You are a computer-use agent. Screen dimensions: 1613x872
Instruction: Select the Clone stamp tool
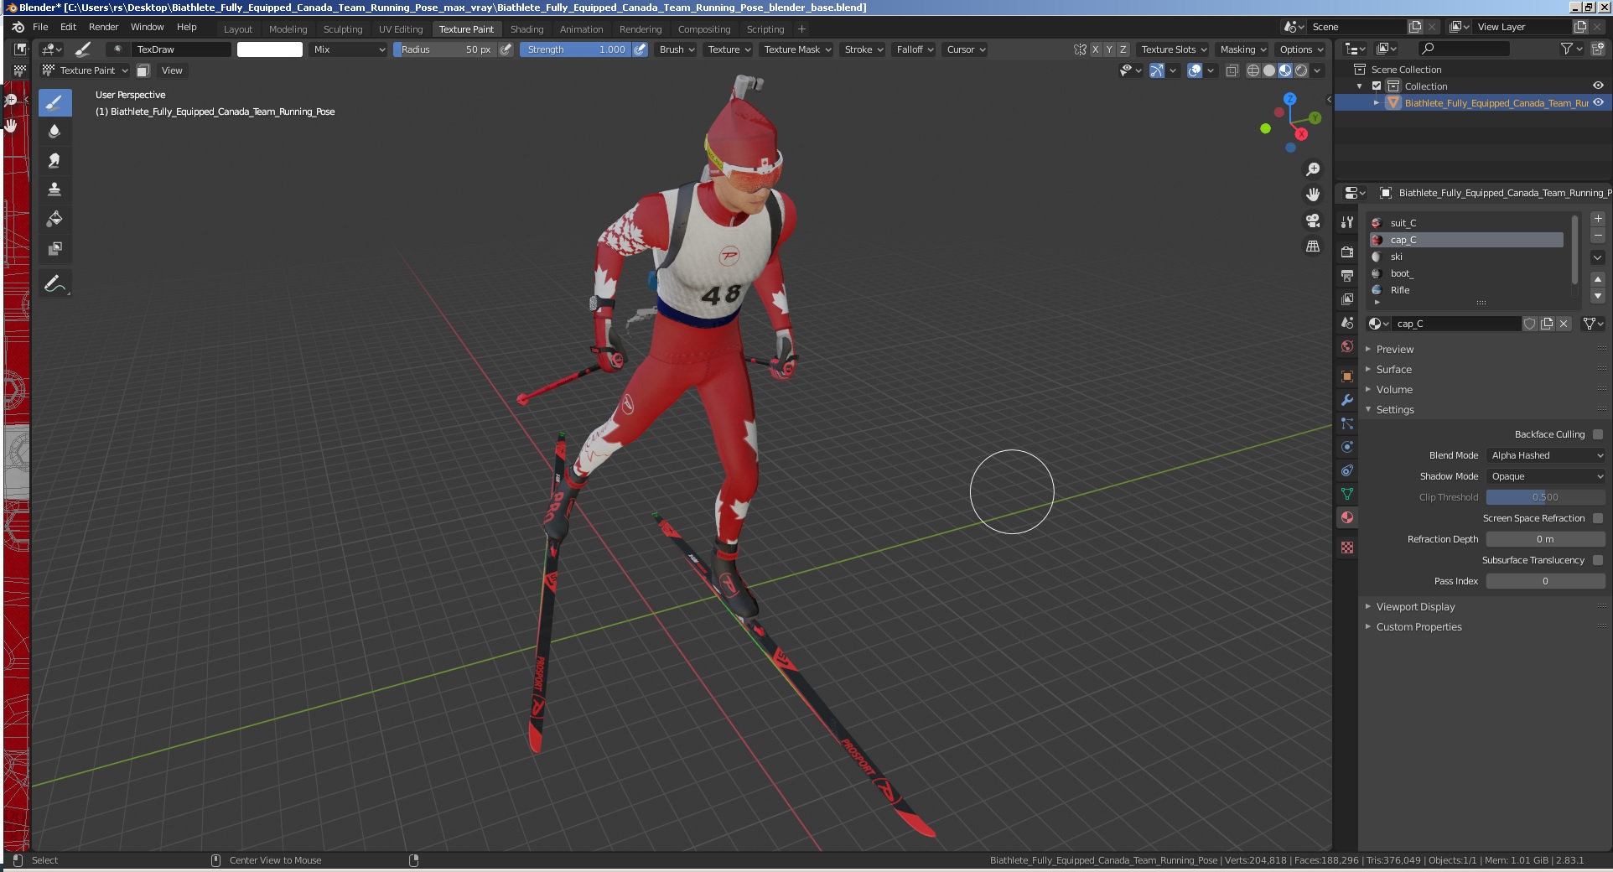tap(54, 189)
